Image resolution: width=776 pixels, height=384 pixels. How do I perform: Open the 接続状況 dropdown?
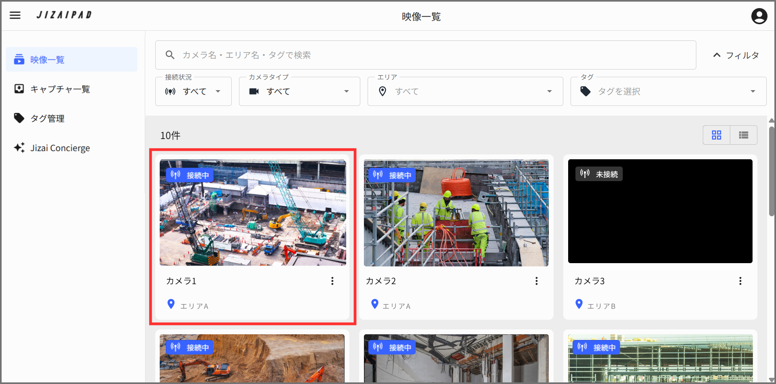(193, 91)
